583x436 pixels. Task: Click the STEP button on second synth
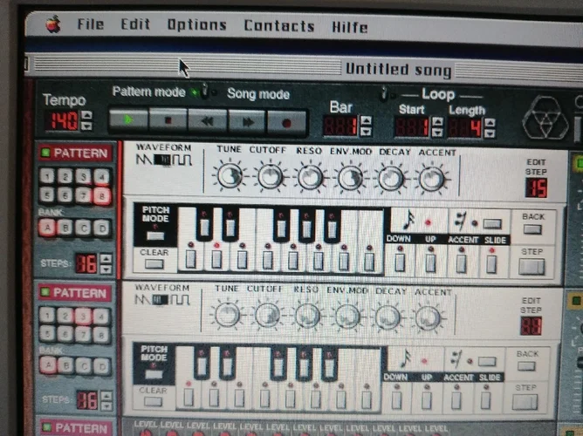click(x=525, y=402)
